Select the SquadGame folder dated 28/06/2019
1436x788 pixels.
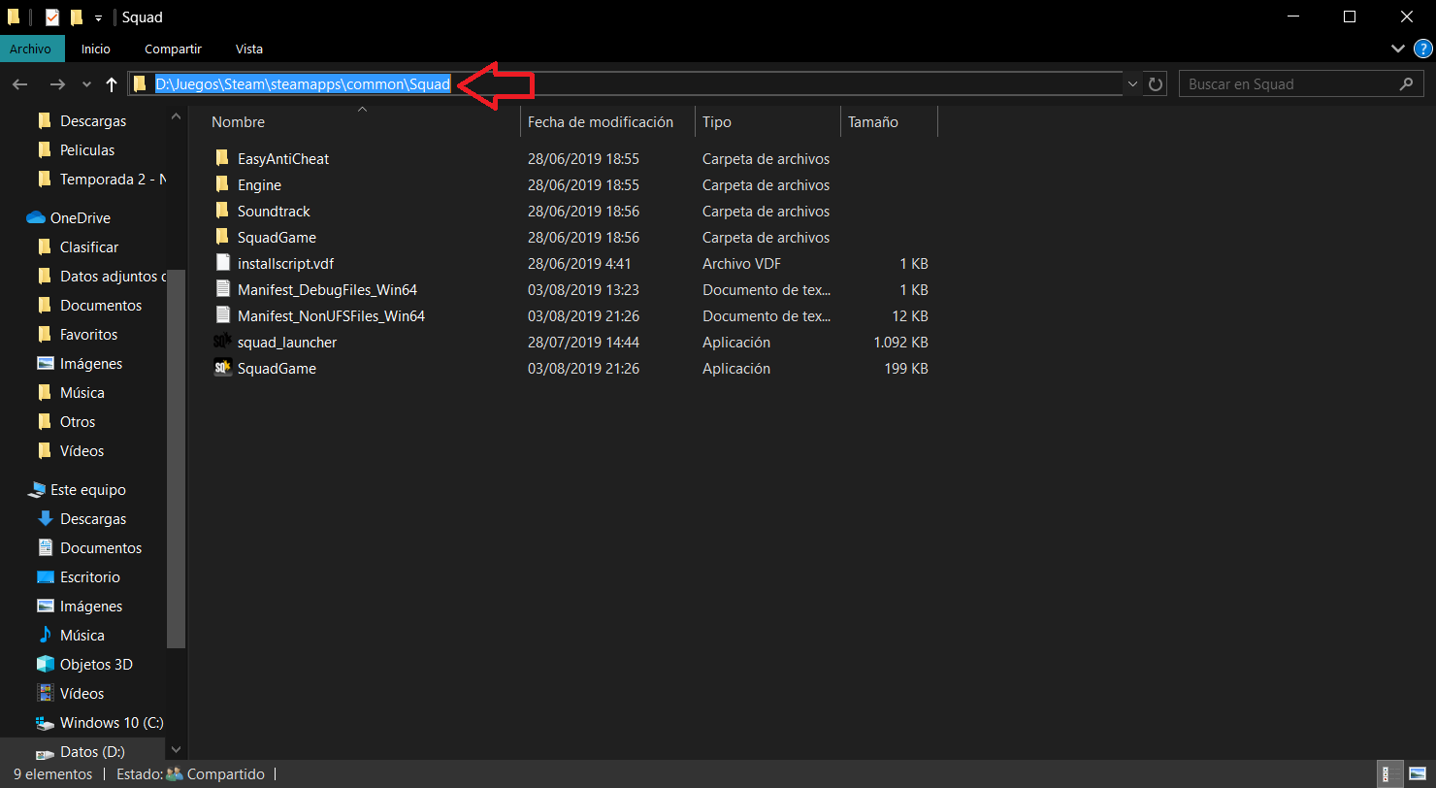pos(572,237)
